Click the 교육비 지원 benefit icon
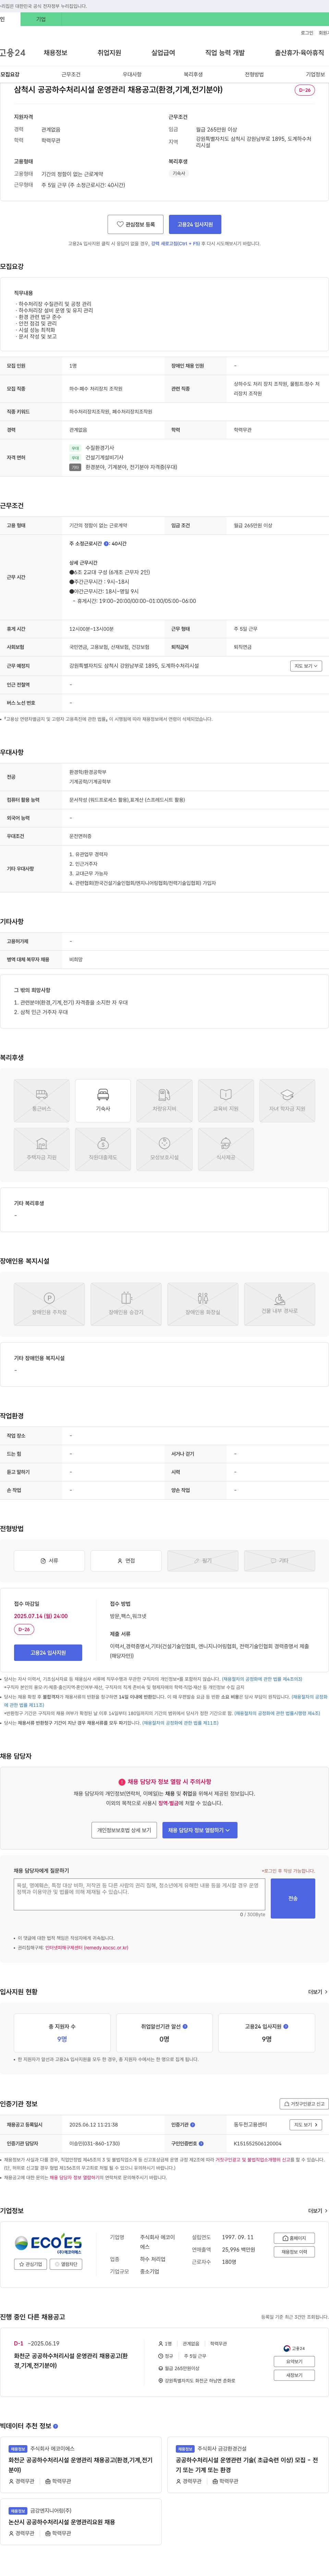Image resolution: width=329 pixels, height=2576 pixels. (x=226, y=1101)
